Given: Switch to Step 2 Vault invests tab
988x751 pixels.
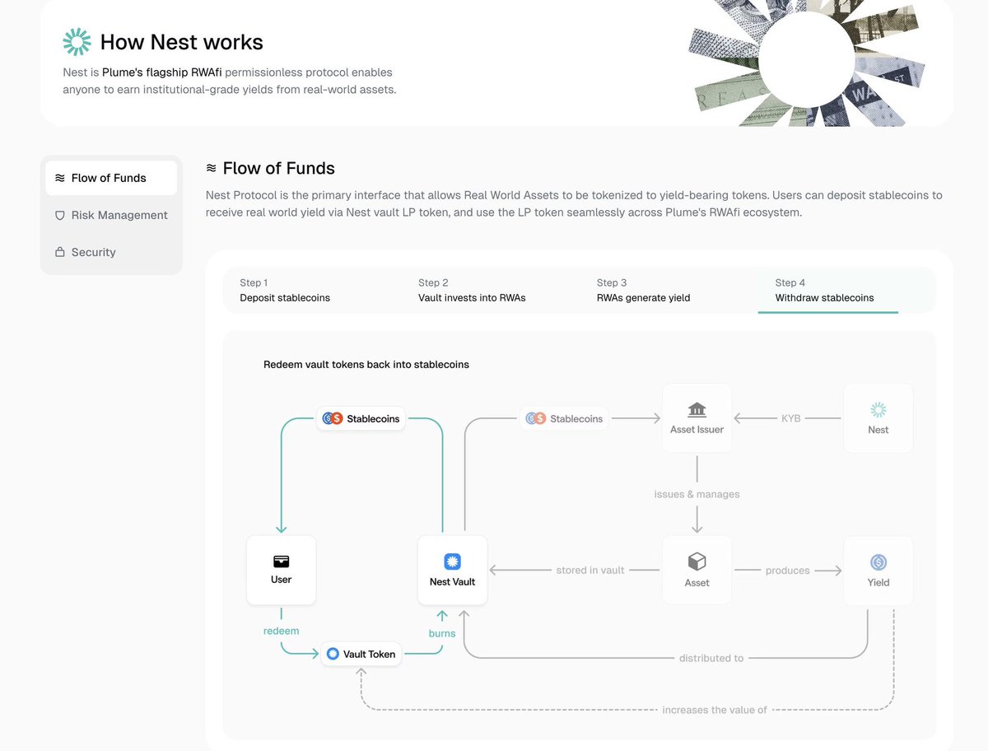Looking at the screenshot, I should pos(472,291).
